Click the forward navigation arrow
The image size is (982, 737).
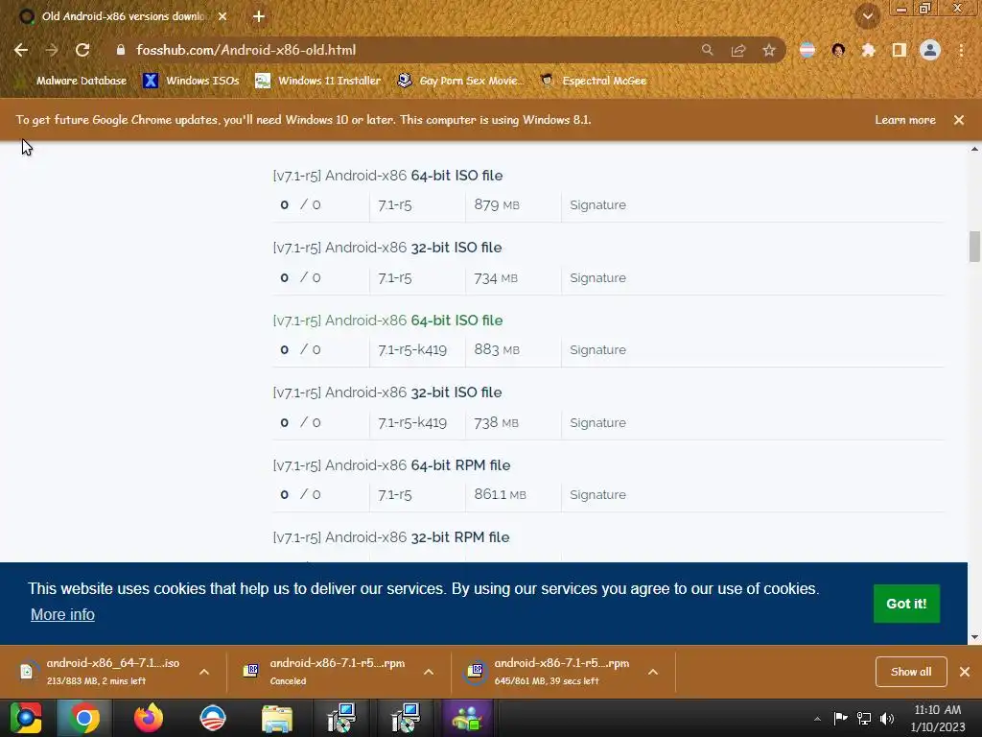52,50
